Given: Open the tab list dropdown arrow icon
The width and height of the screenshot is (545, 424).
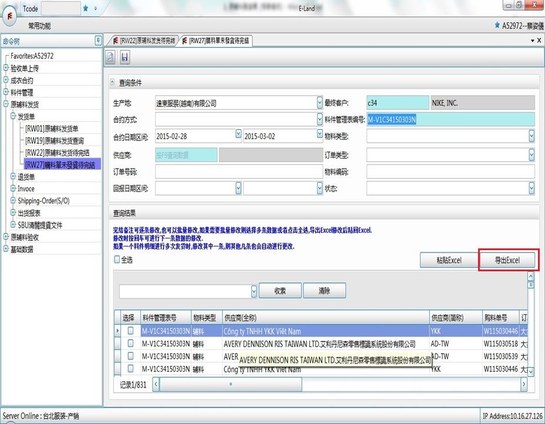Looking at the screenshot, I should pyautogui.click(x=532, y=41).
